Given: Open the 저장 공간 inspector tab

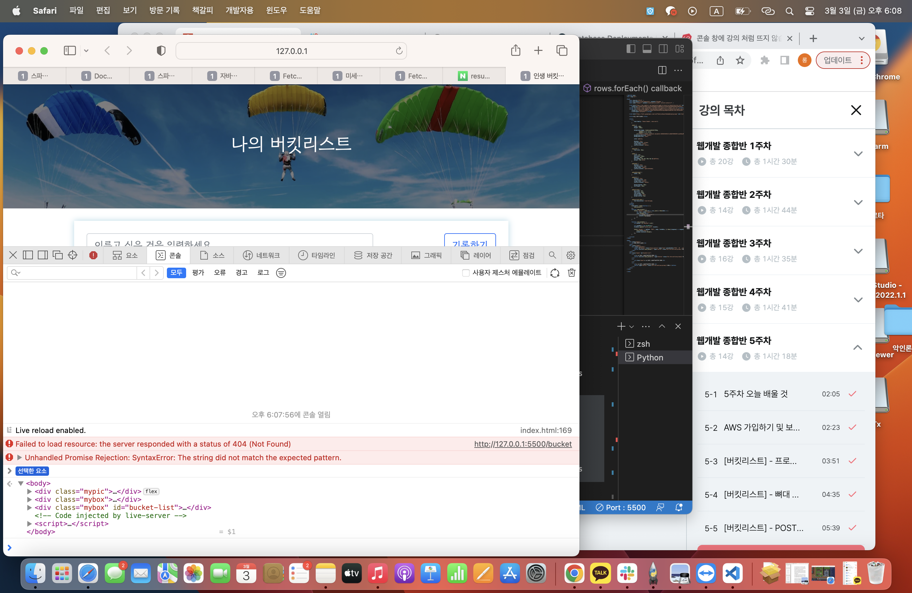Looking at the screenshot, I should coord(373,255).
